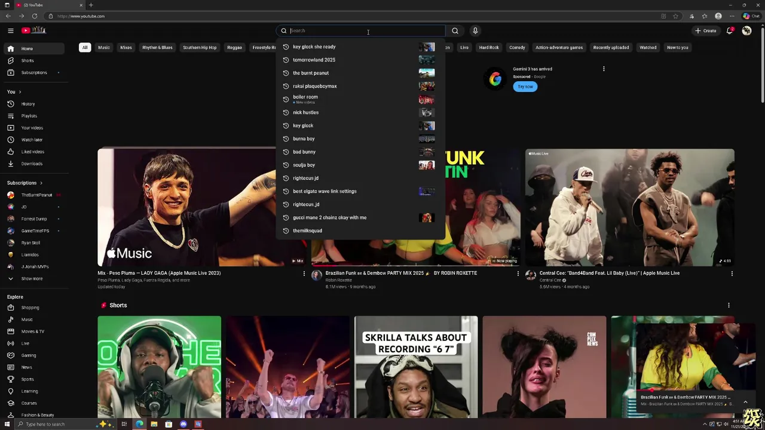Choose suggestion 'tomorrowland 2025'
The width and height of the screenshot is (765, 430).
[x=361, y=60]
